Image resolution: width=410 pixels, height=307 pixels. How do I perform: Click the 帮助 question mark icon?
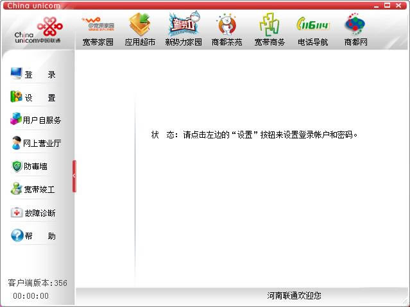tap(17, 235)
